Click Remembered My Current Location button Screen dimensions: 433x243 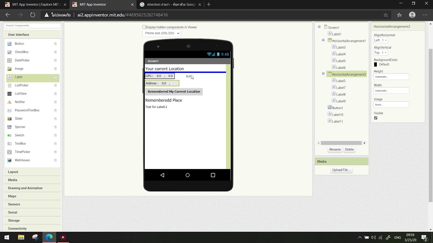coord(174,91)
